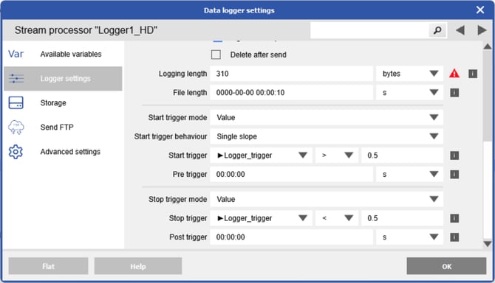Screen dimensions: 495x283
Task: Open Stop trigger mode dropdown
Action: [x=327, y=199]
